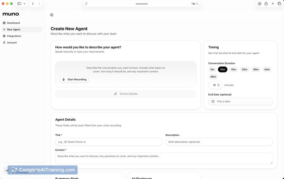
Task: Open translate icon in address bar
Action: click(193, 4)
